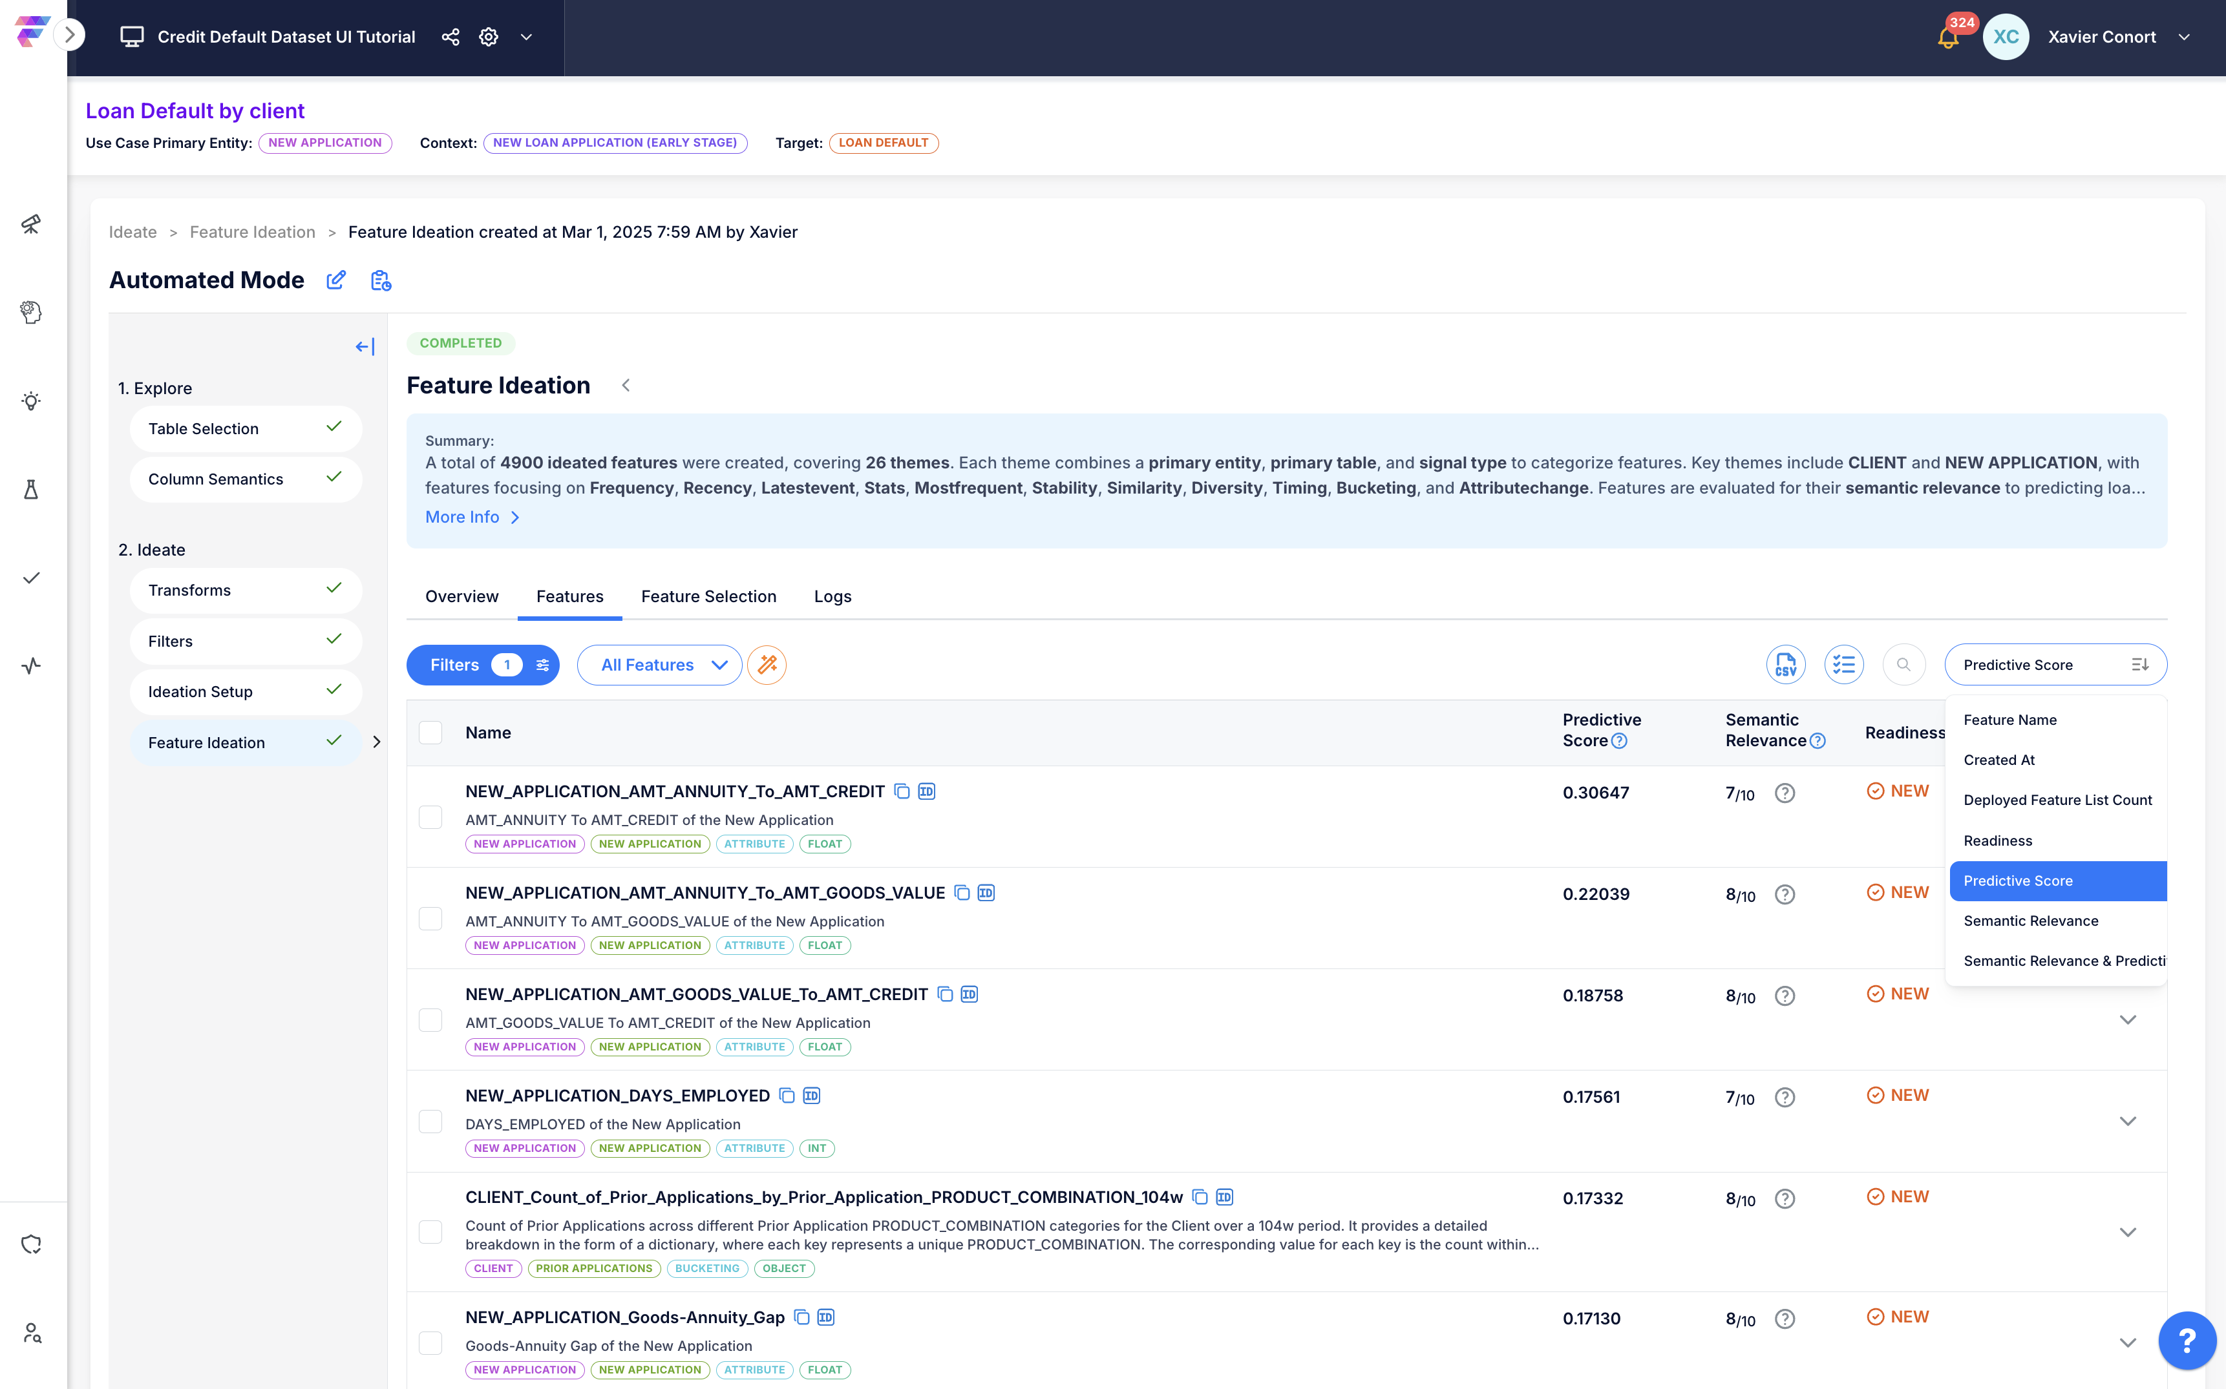Open the checklist view icon in the toolbar

(1843, 664)
